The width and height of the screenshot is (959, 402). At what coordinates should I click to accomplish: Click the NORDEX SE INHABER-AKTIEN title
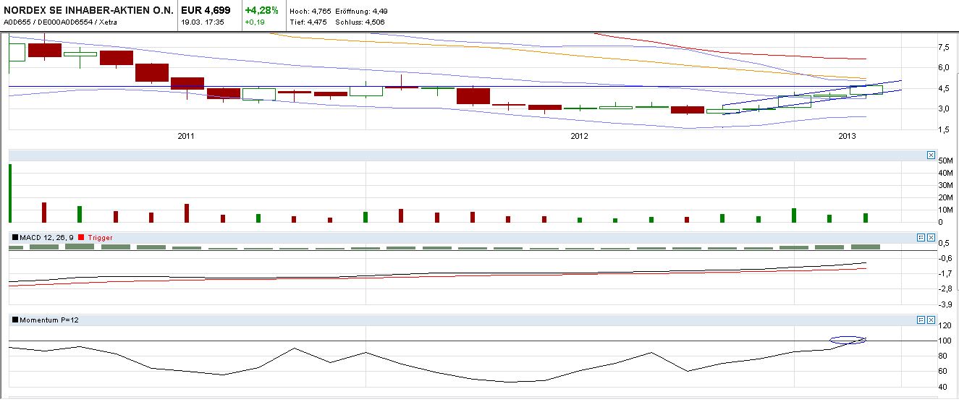coord(88,11)
